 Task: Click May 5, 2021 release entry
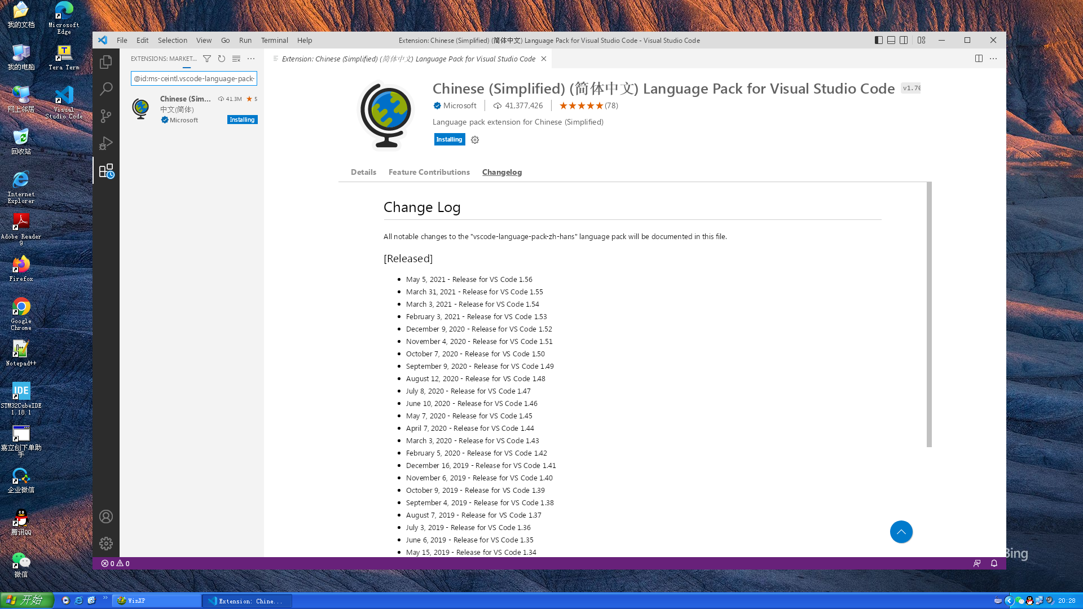coord(469,279)
